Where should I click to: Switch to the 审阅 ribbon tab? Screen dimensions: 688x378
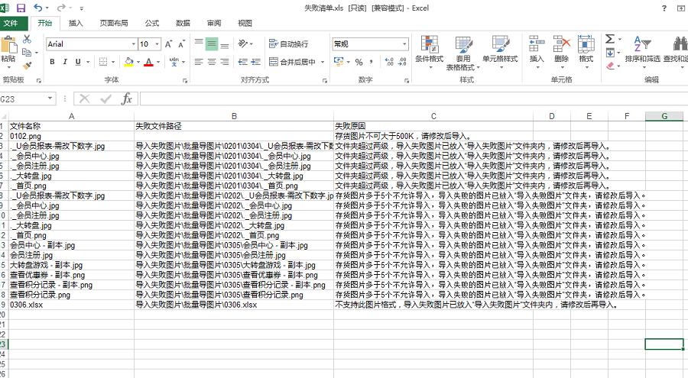click(x=214, y=23)
